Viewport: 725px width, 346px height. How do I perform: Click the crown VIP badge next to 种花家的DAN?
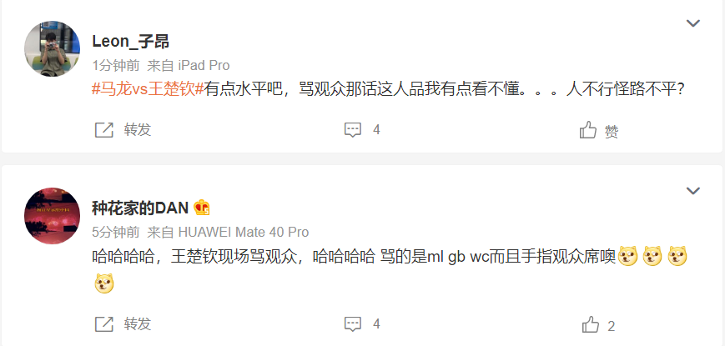[x=202, y=208]
